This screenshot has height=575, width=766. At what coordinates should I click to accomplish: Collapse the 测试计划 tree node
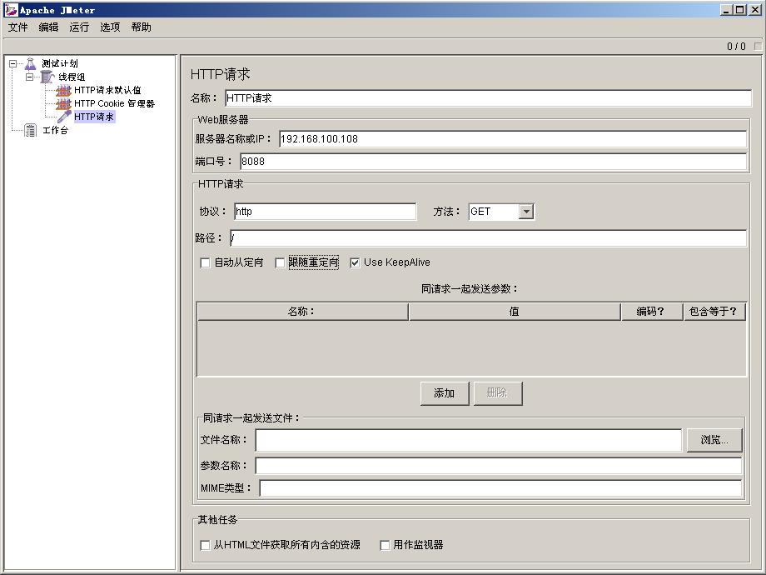13,63
